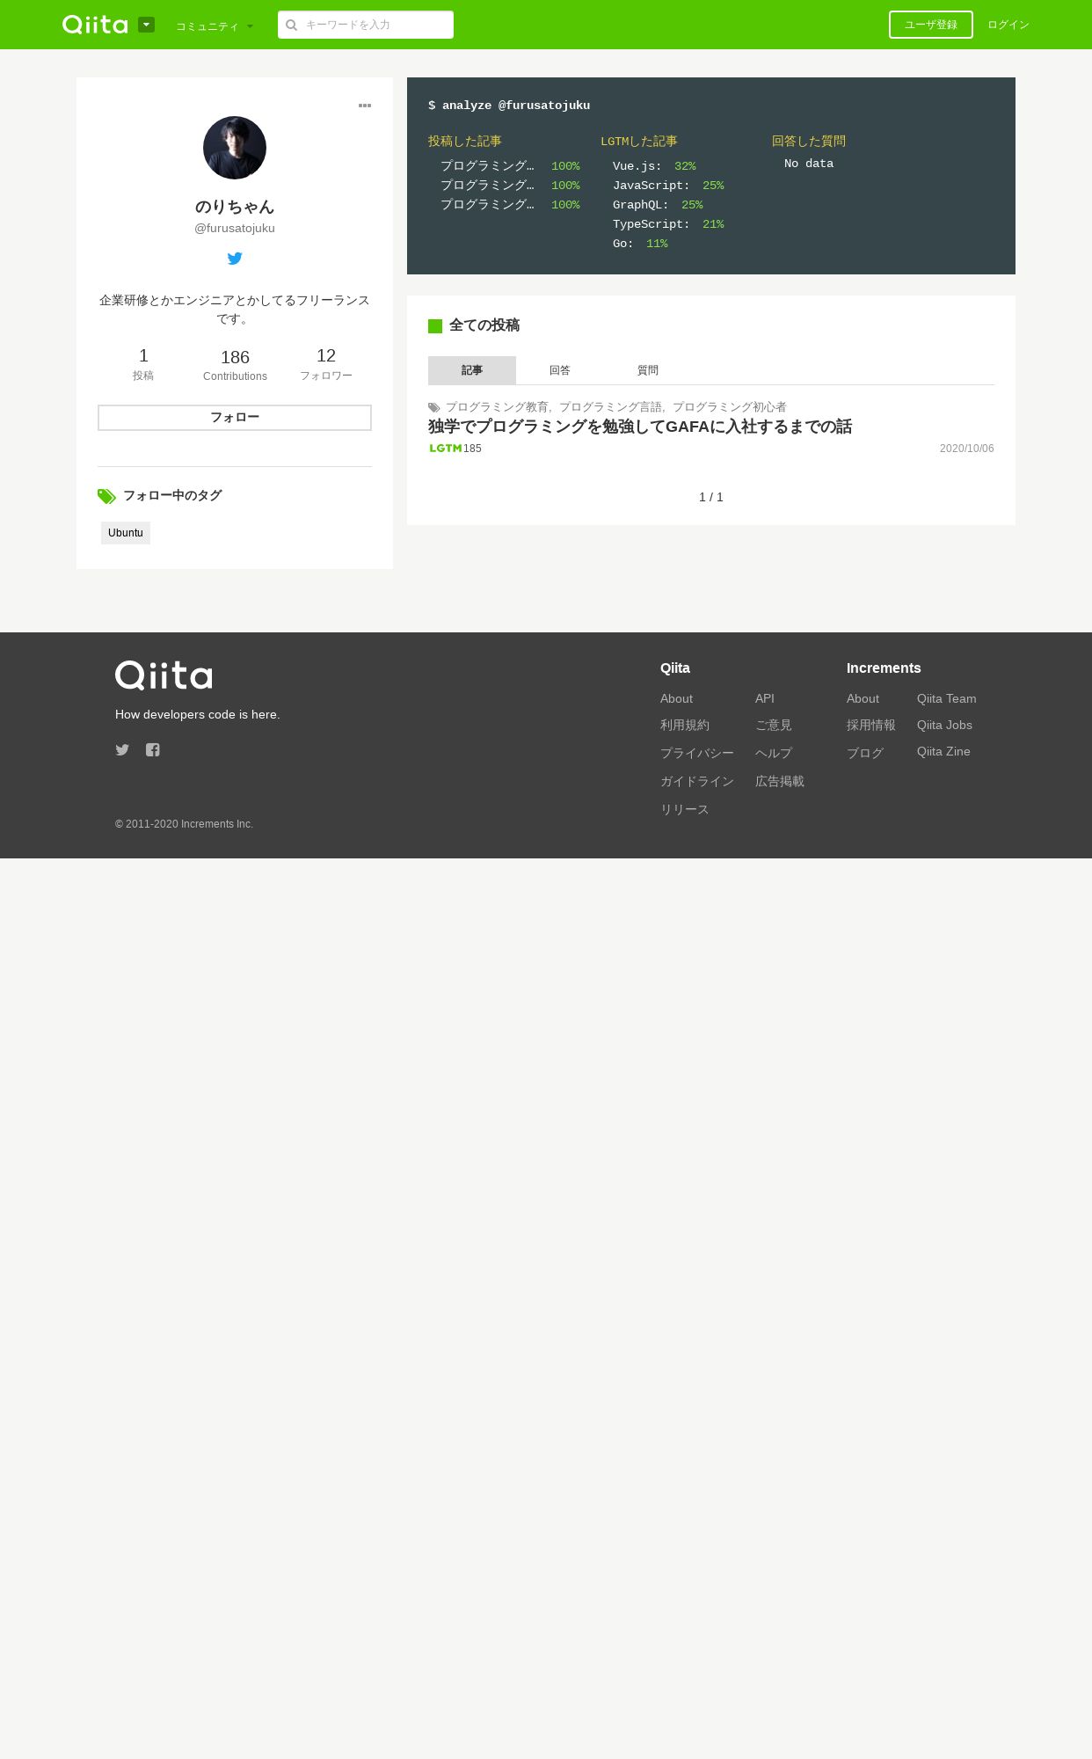Click the Qiita logo in header
Viewport: 1092px width, 1759px height.
tap(95, 25)
